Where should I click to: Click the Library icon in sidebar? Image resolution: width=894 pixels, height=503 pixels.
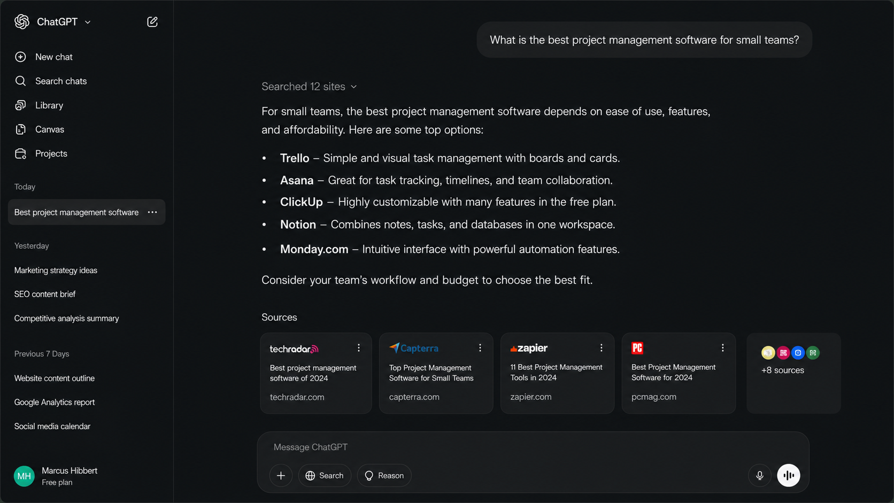coord(20,105)
